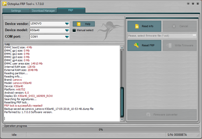Click the 'Platform: mt6752' log line
202x139 pixels.
click(15, 89)
